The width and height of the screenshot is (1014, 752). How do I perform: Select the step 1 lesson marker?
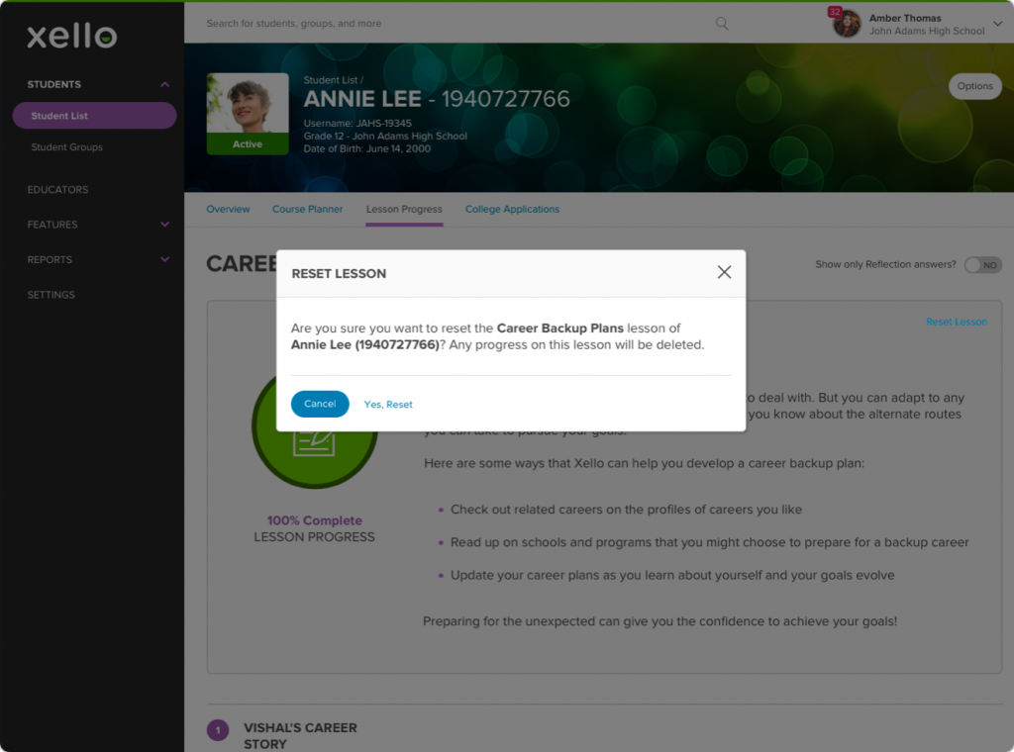click(218, 730)
